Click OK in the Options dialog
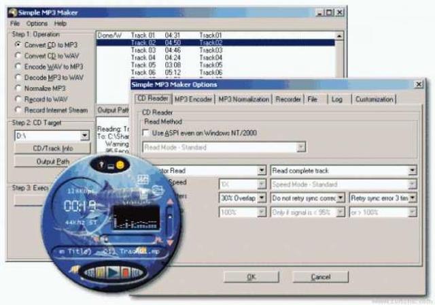This screenshot has height=305, width=435. 251,277
